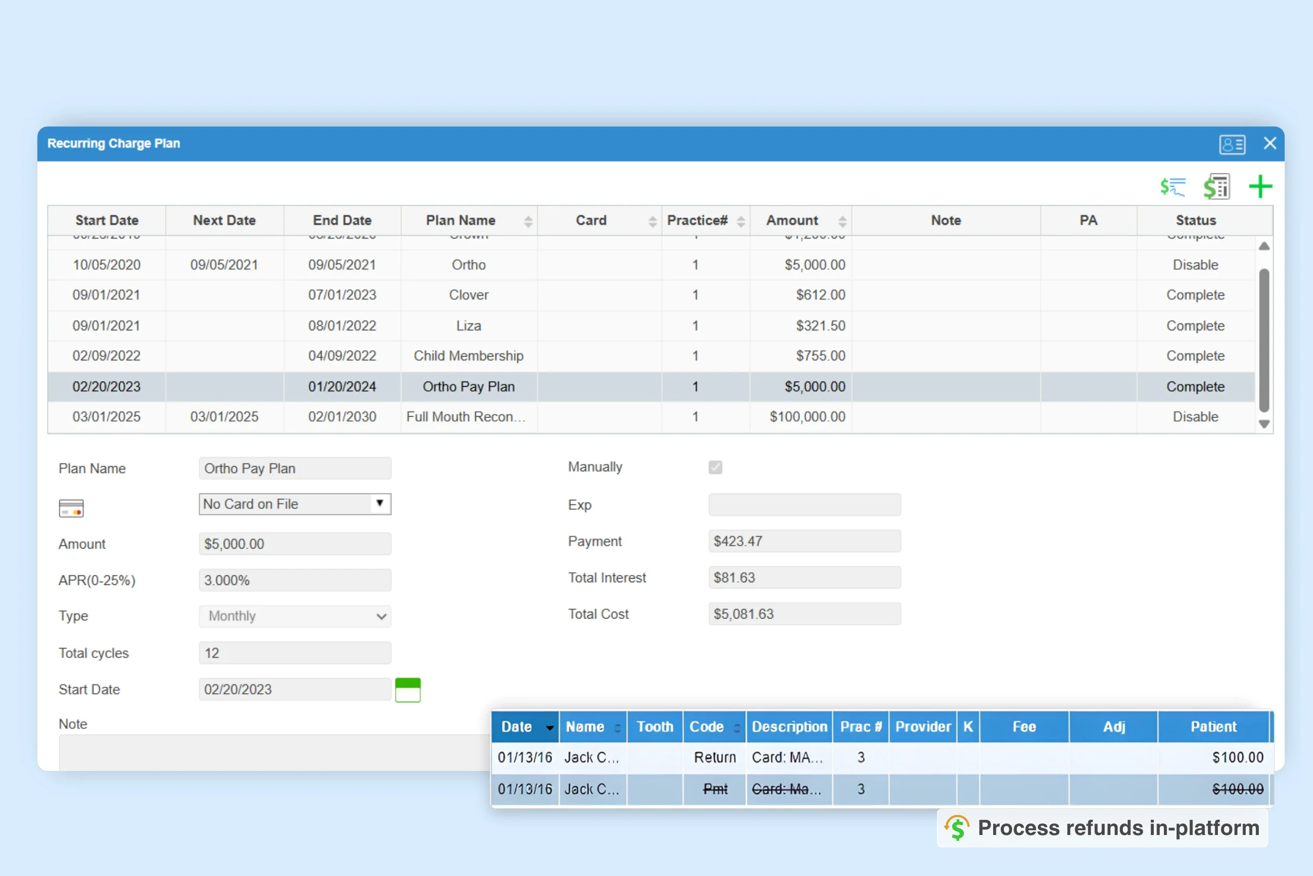Image resolution: width=1313 pixels, height=876 pixels.
Task: Open the payment calculator icon
Action: pos(1217,187)
